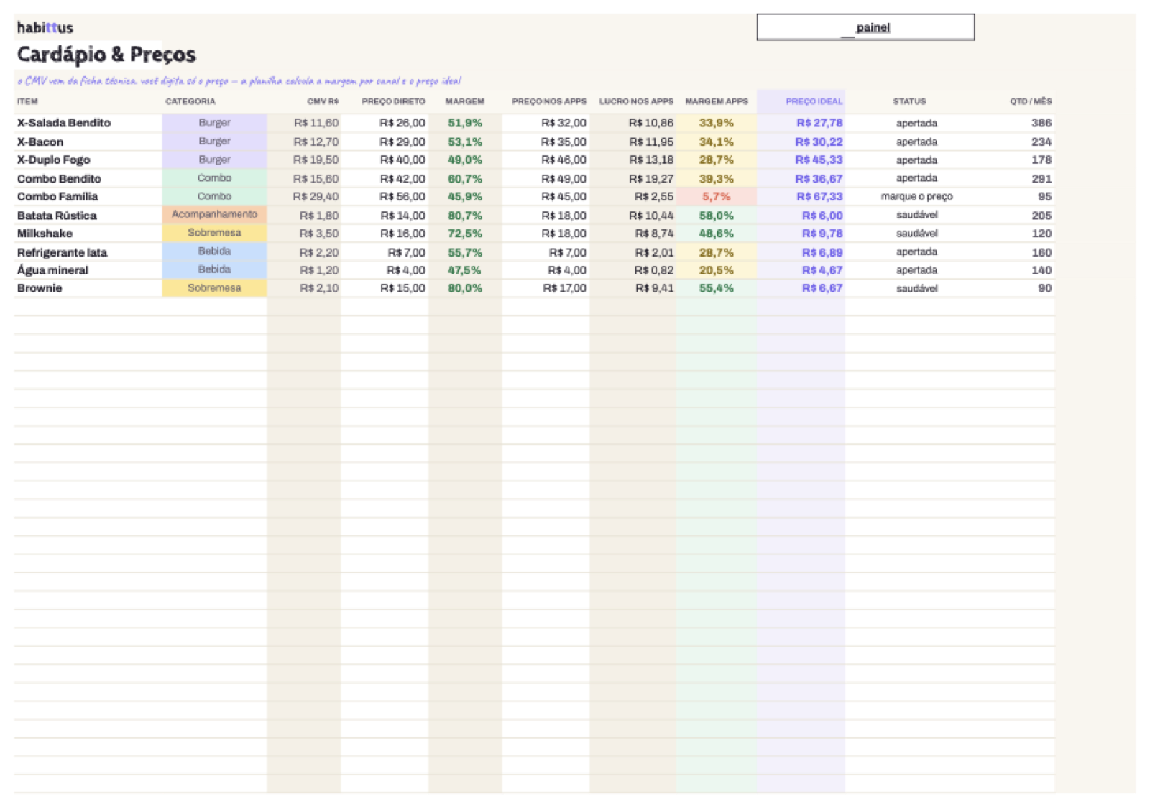Screen dimensions: 1150x812
Task: Click the STATUS column header
Action: coord(909,101)
